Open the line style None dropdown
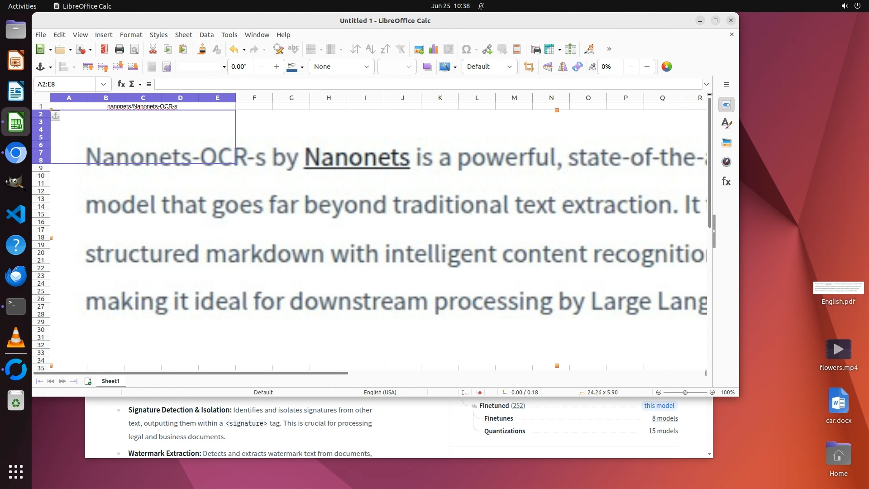Screen dimensions: 869x489 [x=366, y=67]
